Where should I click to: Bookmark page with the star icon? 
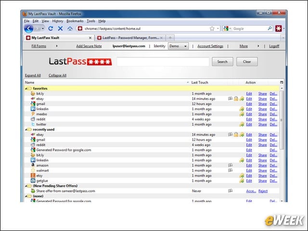tap(212, 29)
